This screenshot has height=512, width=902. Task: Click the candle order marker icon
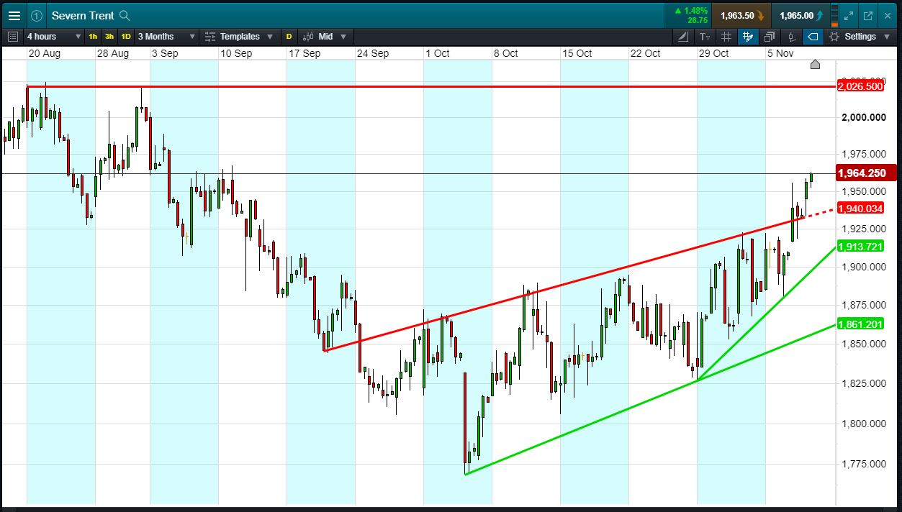[791, 37]
